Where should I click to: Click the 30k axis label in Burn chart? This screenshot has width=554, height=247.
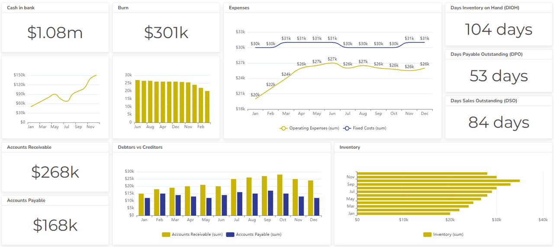(128, 75)
